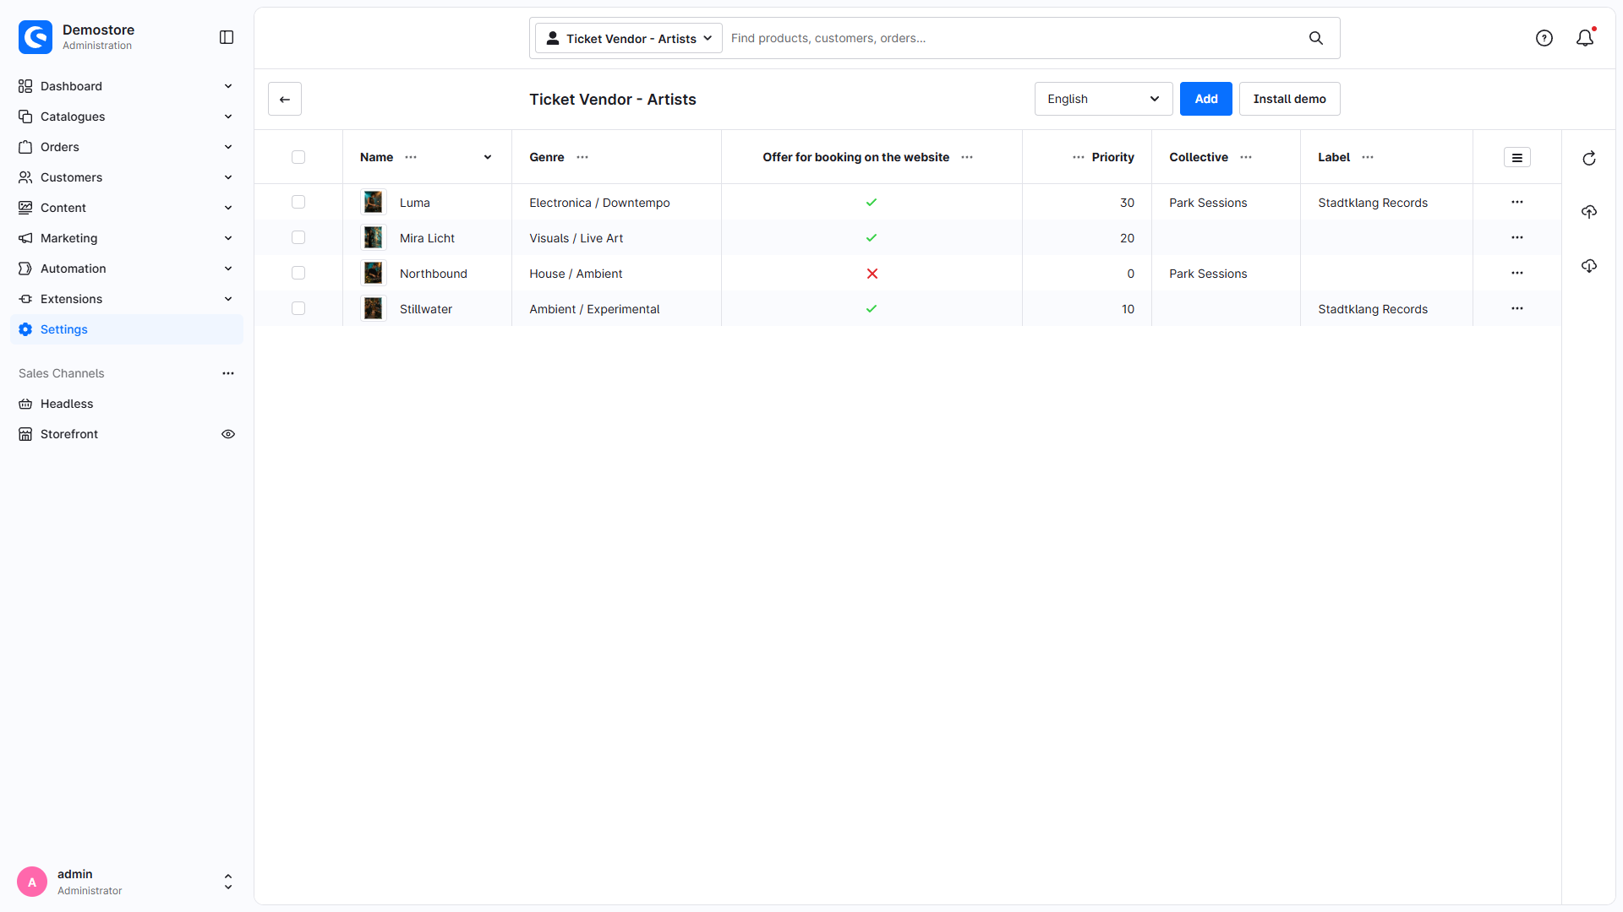Open the English language dropdown
Viewport: 1623px width, 912px height.
pos(1103,99)
